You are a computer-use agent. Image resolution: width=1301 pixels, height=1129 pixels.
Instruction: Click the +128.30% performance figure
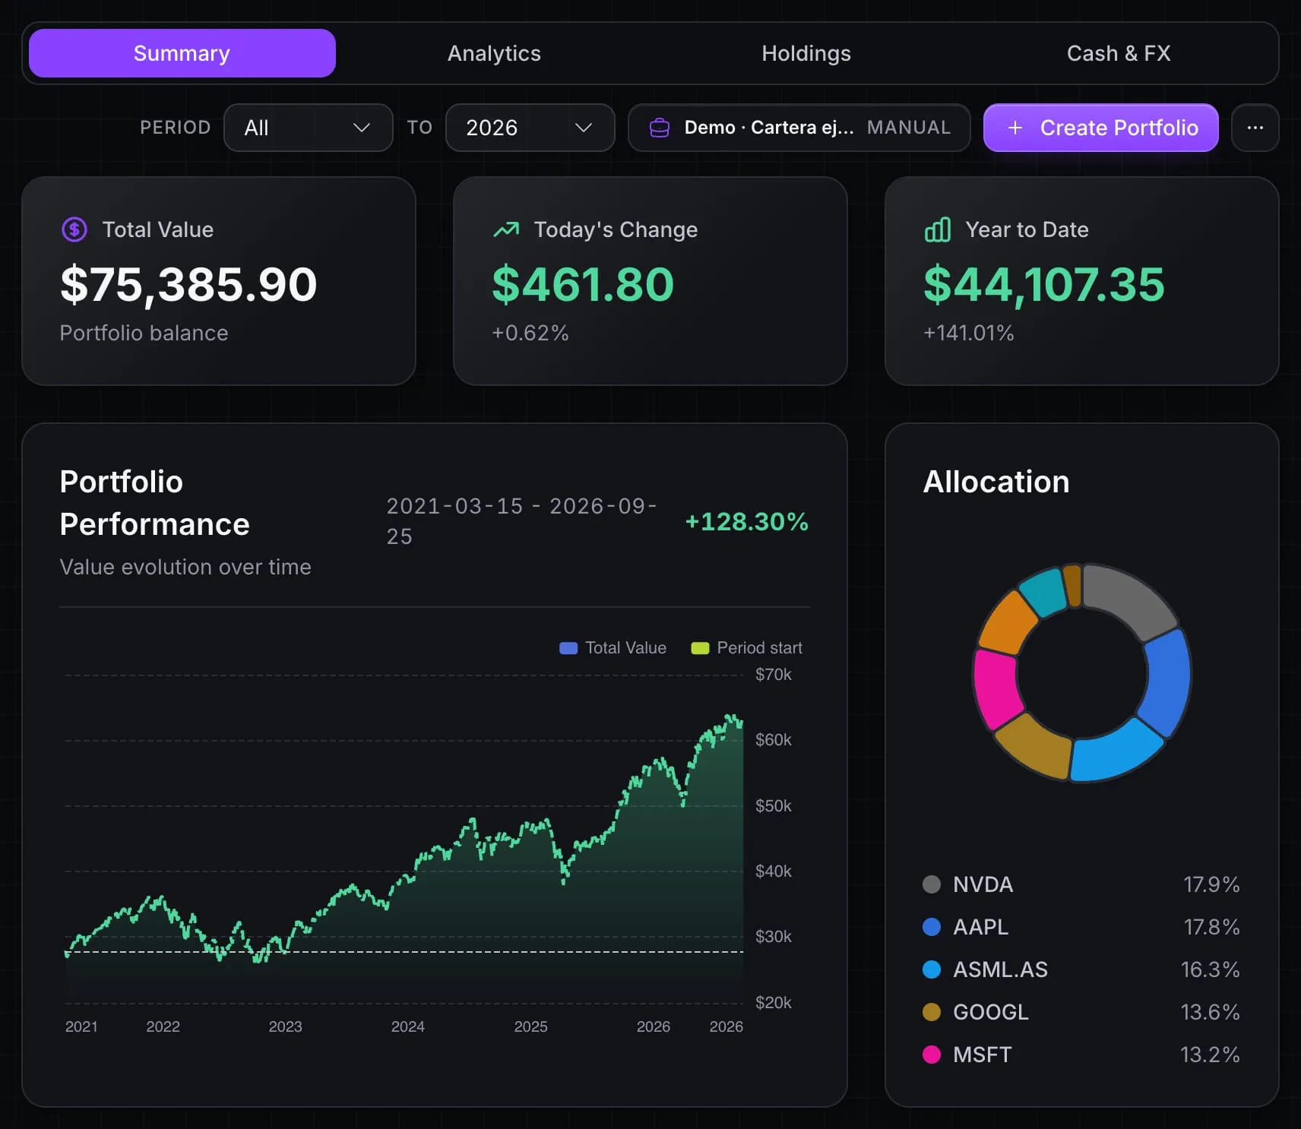746,522
